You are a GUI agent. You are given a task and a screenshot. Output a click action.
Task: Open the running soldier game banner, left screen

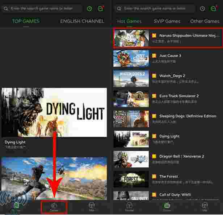(x=54, y=178)
